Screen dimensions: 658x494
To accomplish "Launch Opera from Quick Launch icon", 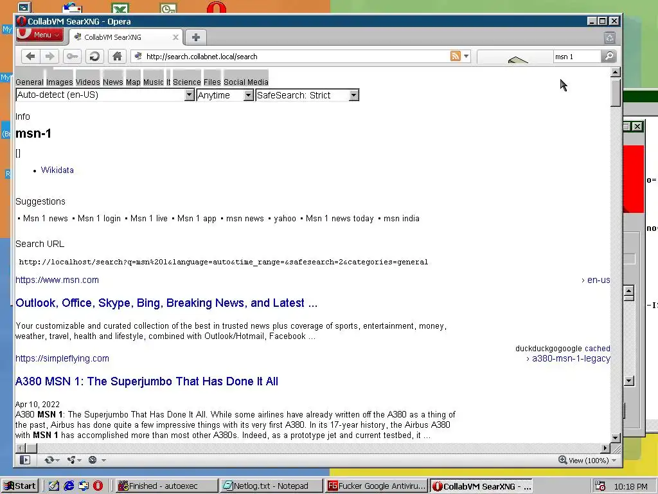I will pos(98,486).
